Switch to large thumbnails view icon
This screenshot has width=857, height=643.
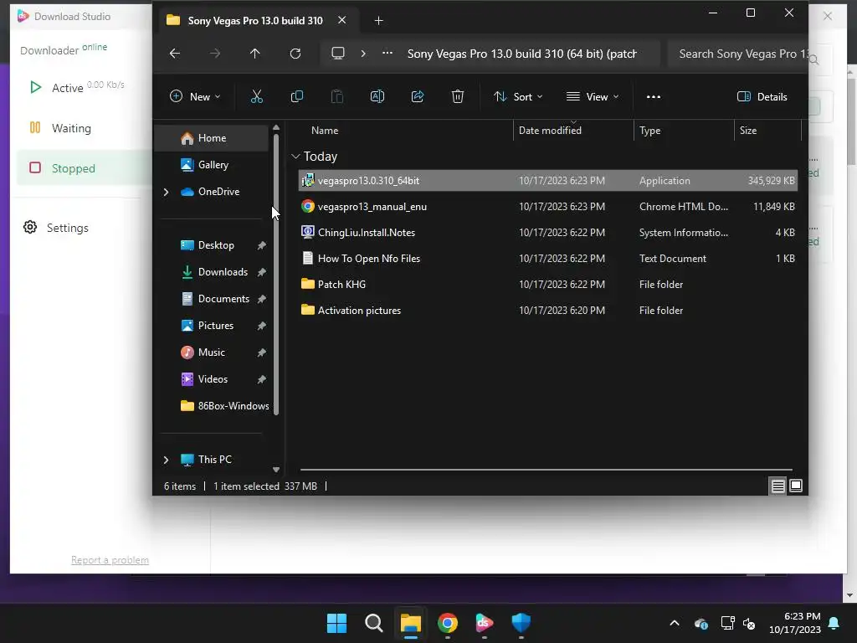796,486
